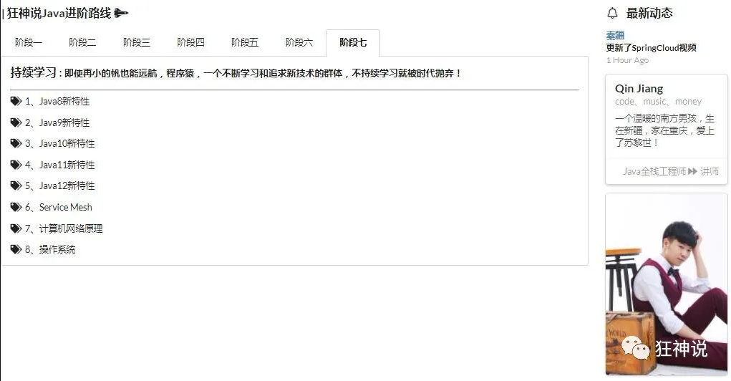Click the tag icon beside Service Mesh
Screen dimensions: 731x381
16,207
